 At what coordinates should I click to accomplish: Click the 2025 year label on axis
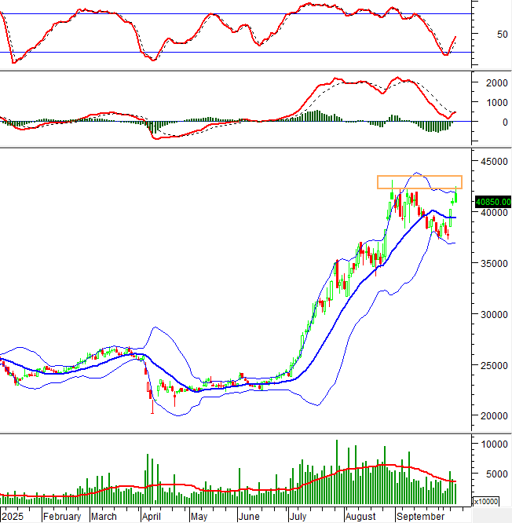(13, 517)
